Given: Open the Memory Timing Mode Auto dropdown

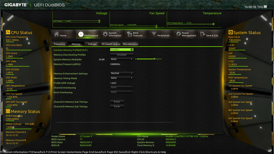Looking at the screenshot, I should [x=122, y=78].
